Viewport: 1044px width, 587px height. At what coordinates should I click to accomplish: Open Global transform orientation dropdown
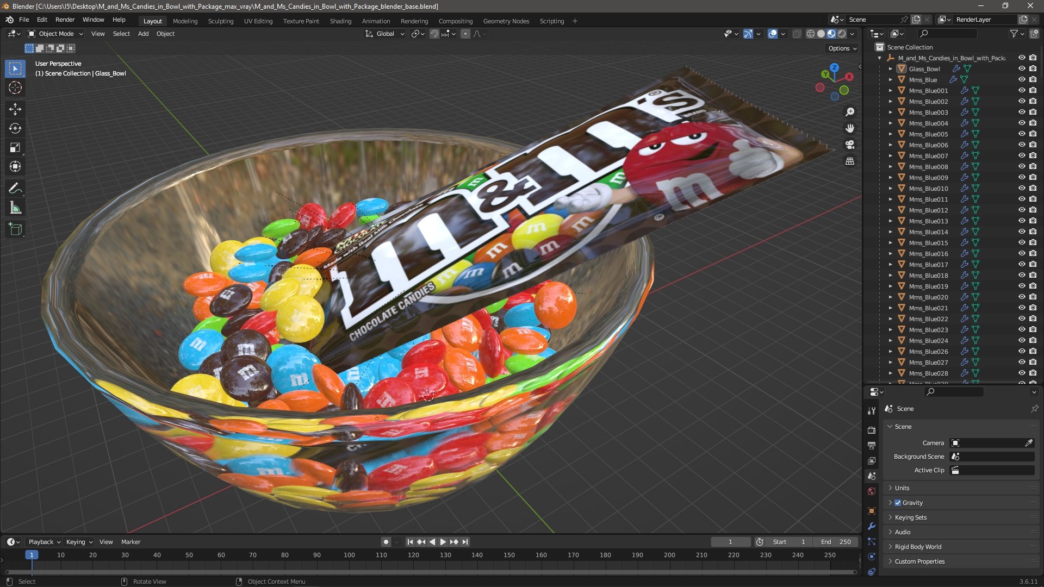pyautogui.click(x=385, y=34)
